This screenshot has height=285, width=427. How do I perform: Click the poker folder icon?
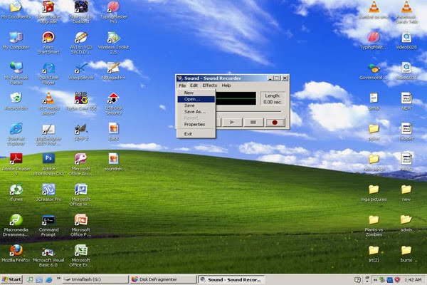tap(374, 133)
